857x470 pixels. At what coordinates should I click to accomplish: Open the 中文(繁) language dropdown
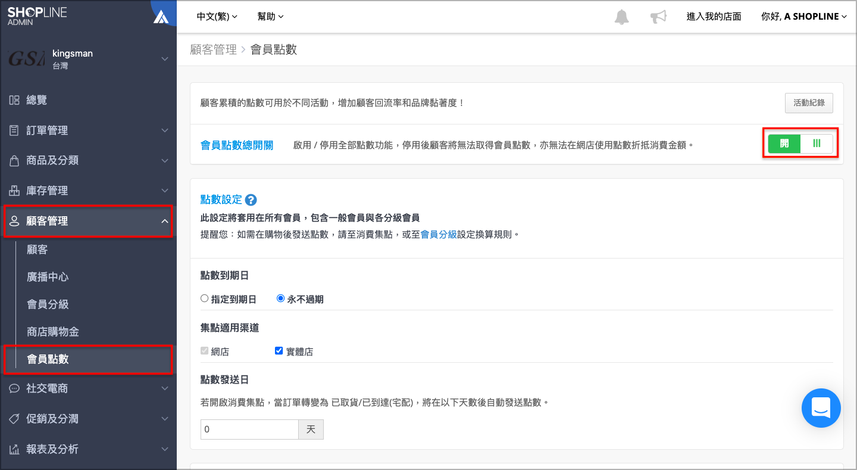217,17
